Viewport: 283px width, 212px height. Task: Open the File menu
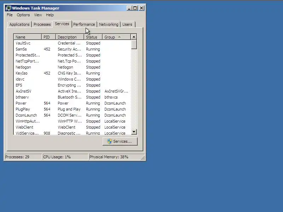tap(10, 15)
